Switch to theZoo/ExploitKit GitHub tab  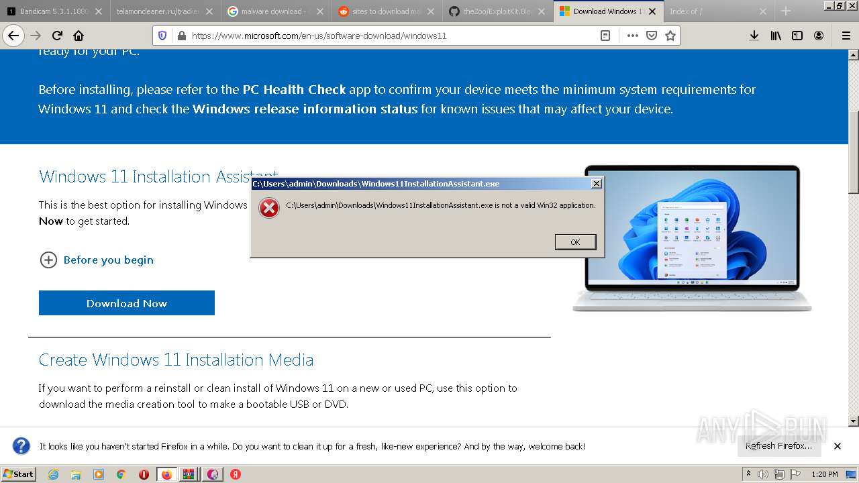(x=497, y=11)
